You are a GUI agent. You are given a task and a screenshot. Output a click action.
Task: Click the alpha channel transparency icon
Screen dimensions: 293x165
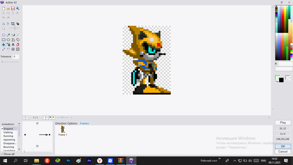click(x=18, y=24)
